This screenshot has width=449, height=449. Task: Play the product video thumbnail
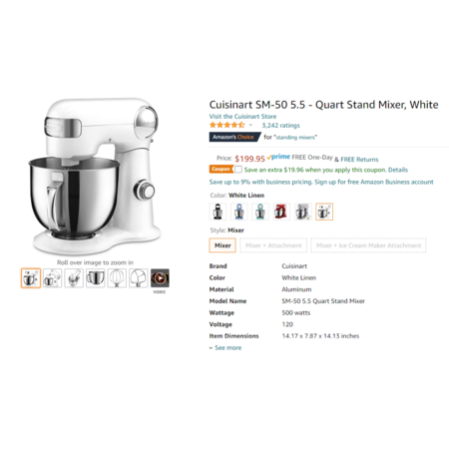coord(160,278)
